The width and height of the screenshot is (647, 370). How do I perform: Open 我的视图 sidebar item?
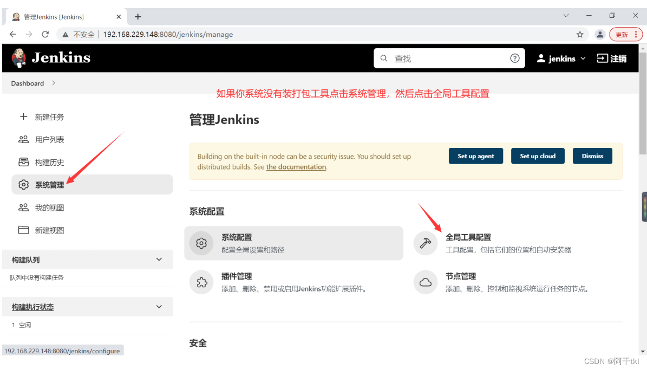(x=49, y=207)
